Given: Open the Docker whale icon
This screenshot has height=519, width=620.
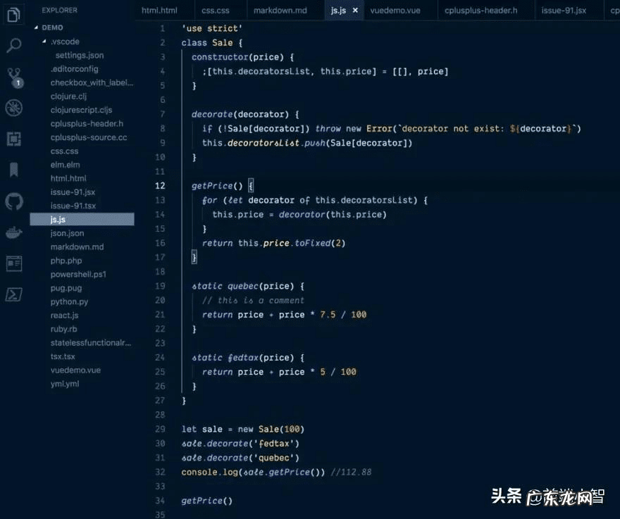Looking at the screenshot, I should (x=13, y=233).
